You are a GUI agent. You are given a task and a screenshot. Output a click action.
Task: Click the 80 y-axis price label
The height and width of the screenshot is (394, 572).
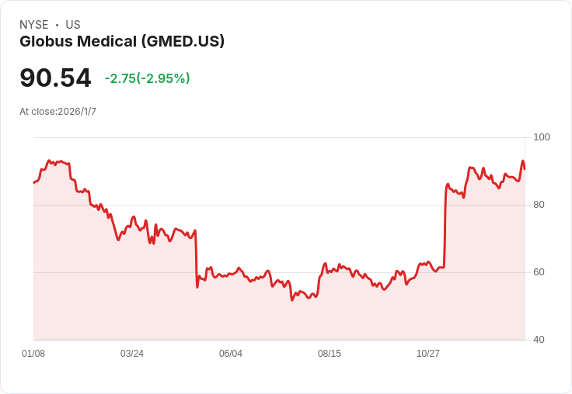coord(539,205)
